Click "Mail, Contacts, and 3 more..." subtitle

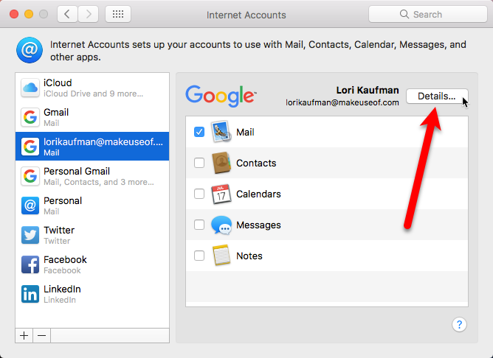tap(99, 182)
